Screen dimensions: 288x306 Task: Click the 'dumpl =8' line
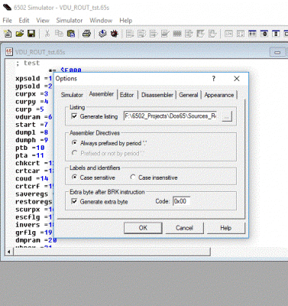(x=31, y=132)
